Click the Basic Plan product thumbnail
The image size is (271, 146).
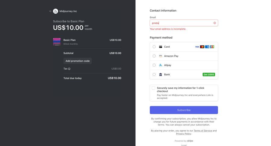[57, 42]
